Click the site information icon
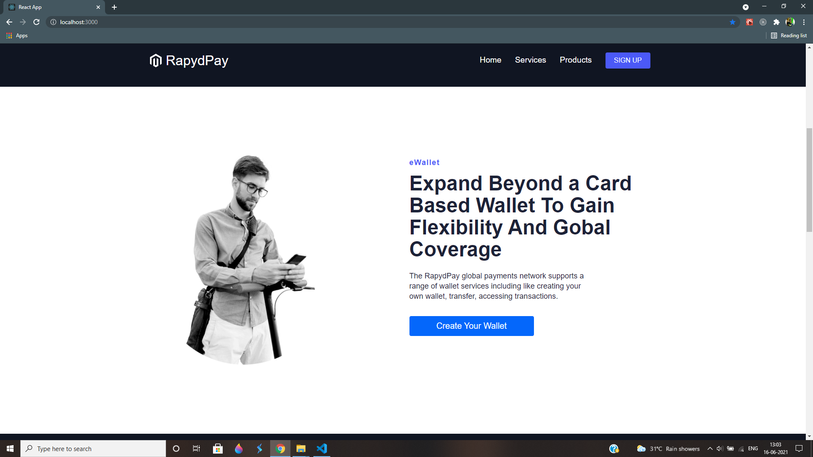The width and height of the screenshot is (813, 457). (x=53, y=22)
